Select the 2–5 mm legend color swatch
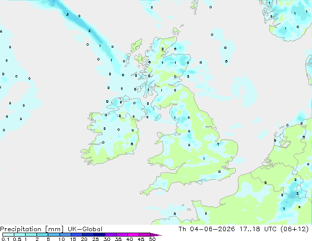Viewport: 312px width, 241px height. click(42, 235)
